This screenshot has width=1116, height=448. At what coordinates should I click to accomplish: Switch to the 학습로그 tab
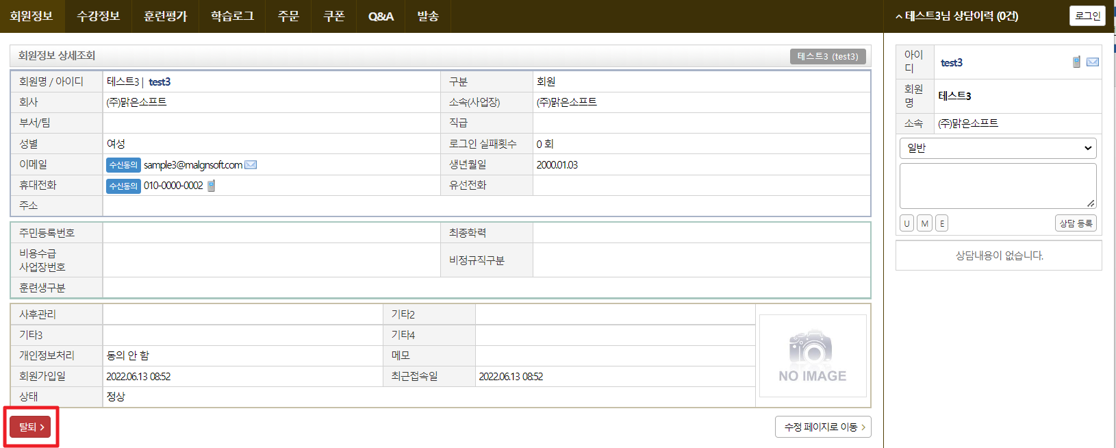coord(232,16)
